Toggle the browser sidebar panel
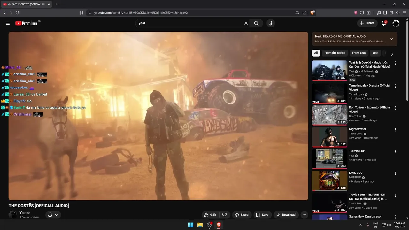 point(385,13)
